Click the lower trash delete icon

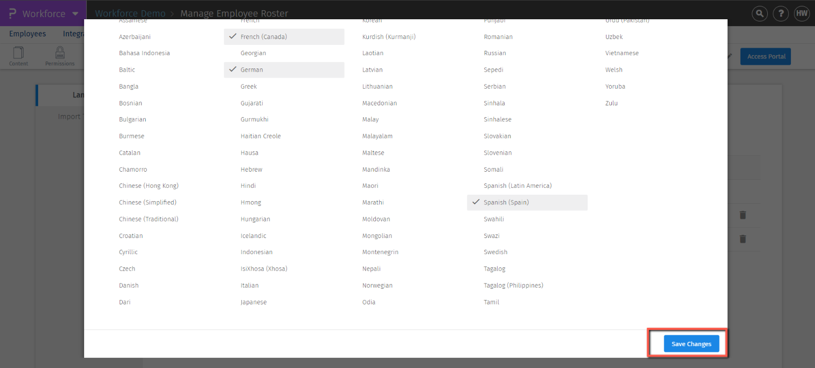click(743, 239)
